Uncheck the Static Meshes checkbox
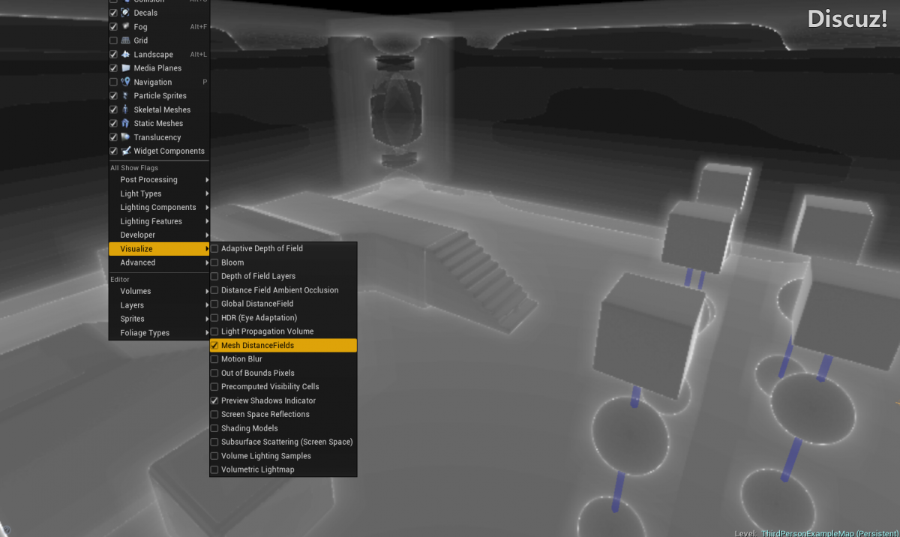Image resolution: width=900 pixels, height=537 pixels. (x=113, y=123)
